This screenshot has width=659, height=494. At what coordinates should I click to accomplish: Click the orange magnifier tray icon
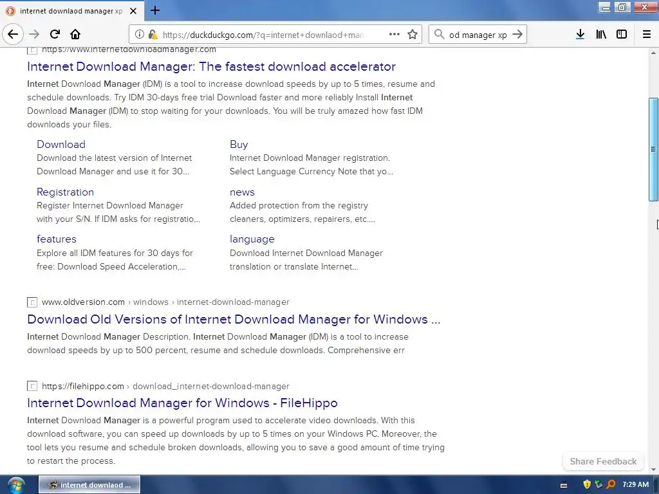tap(611, 484)
